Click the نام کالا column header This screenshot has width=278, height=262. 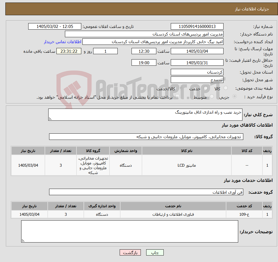click(x=187, y=151)
